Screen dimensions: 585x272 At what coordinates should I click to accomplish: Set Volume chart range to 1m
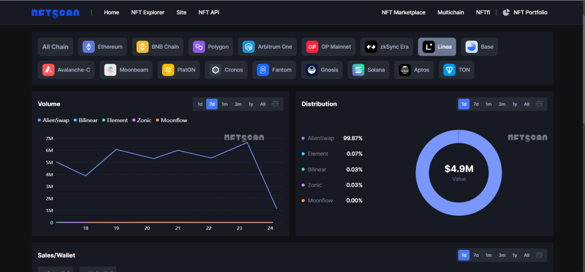point(225,104)
